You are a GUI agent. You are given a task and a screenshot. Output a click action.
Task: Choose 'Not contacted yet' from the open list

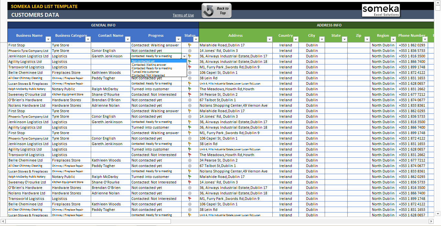coord(159,61)
